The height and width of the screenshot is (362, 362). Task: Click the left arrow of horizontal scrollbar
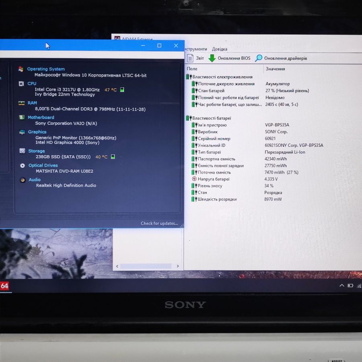click(x=117, y=266)
